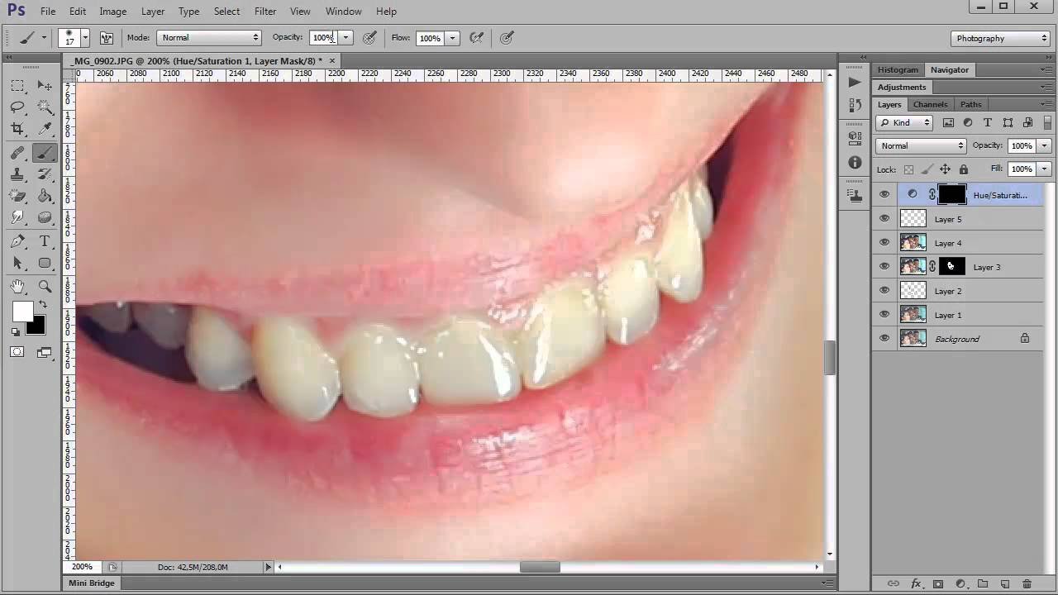
Task: Click the white foreground color swatch
Action: point(22,312)
